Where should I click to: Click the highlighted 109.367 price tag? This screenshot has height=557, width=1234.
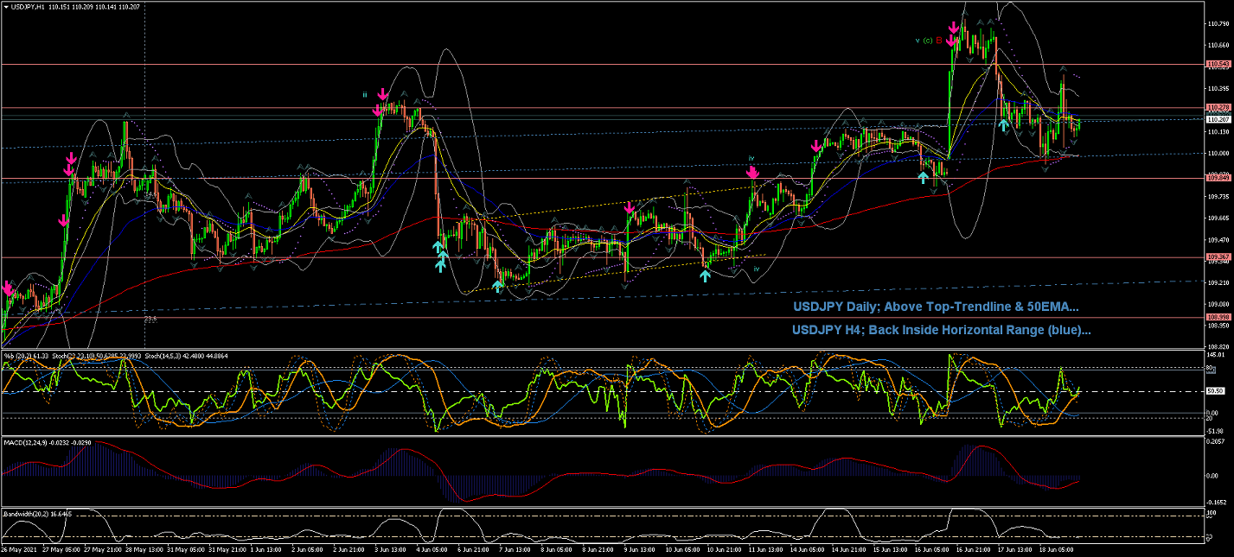click(1218, 256)
